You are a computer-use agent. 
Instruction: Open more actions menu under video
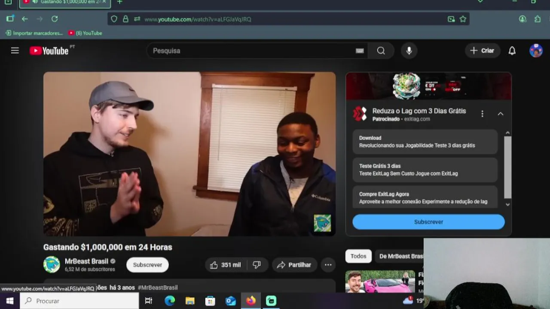tap(328, 265)
